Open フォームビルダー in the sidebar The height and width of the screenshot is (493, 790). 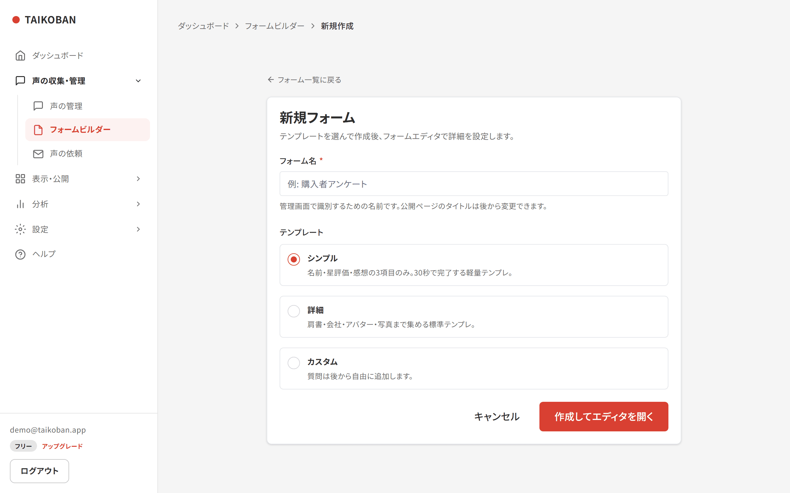[x=88, y=130]
